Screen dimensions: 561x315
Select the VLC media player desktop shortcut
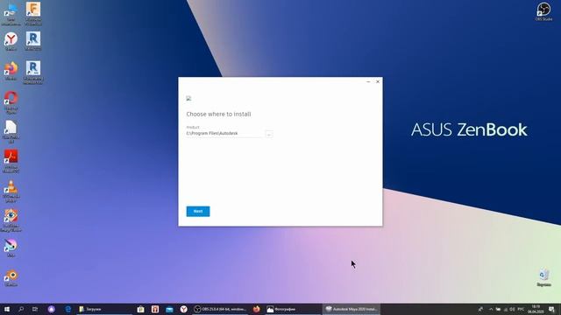pos(11,192)
